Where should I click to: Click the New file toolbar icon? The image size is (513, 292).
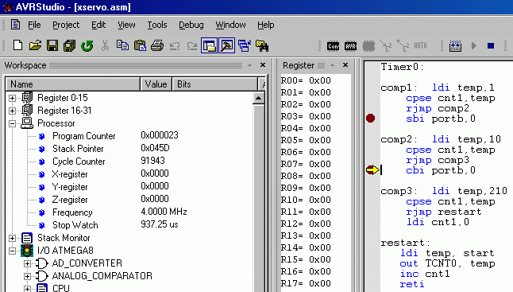(17, 45)
